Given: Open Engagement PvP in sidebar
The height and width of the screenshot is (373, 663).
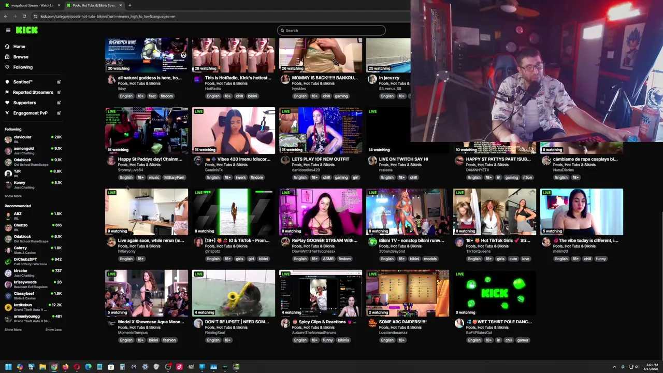Looking at the screenshot, I should pos(30,113).
